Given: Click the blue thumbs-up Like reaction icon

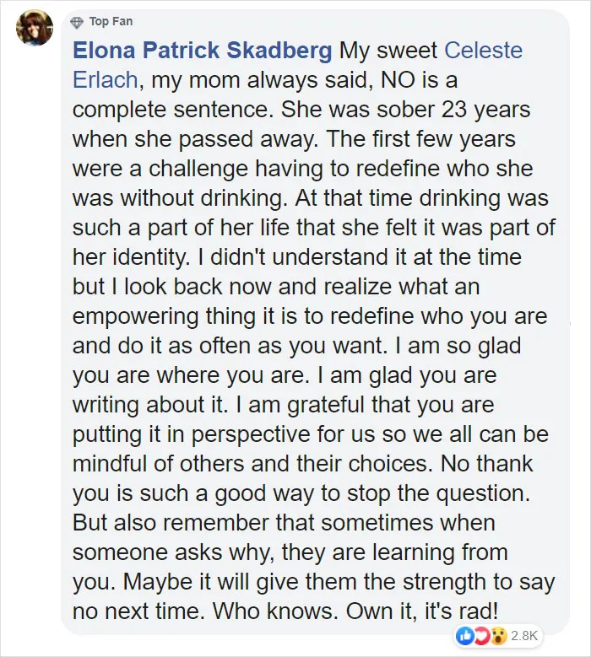Looking at the screenshot, I should (x=465, y=636).
